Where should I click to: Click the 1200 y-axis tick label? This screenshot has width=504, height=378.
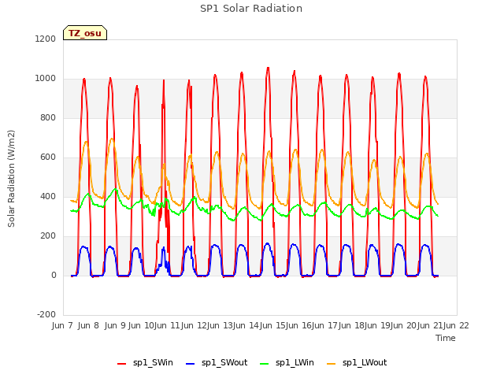pos(46,39)
